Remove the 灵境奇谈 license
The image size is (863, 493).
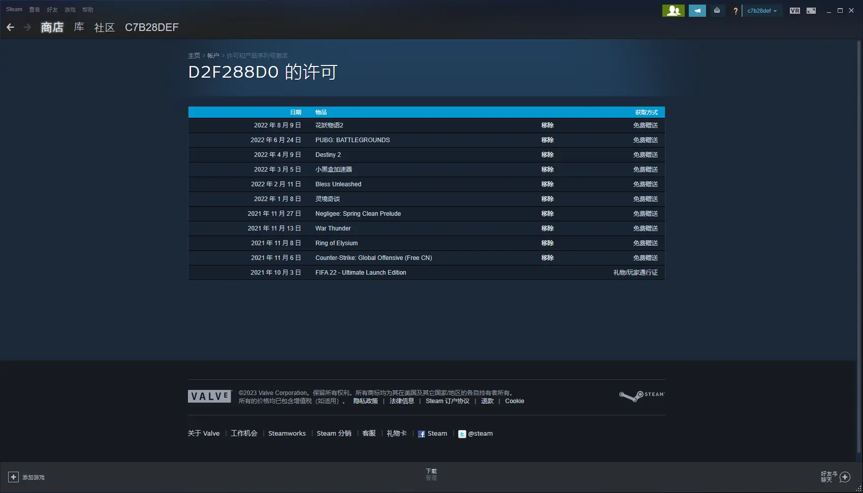click(x=548, y=199)
